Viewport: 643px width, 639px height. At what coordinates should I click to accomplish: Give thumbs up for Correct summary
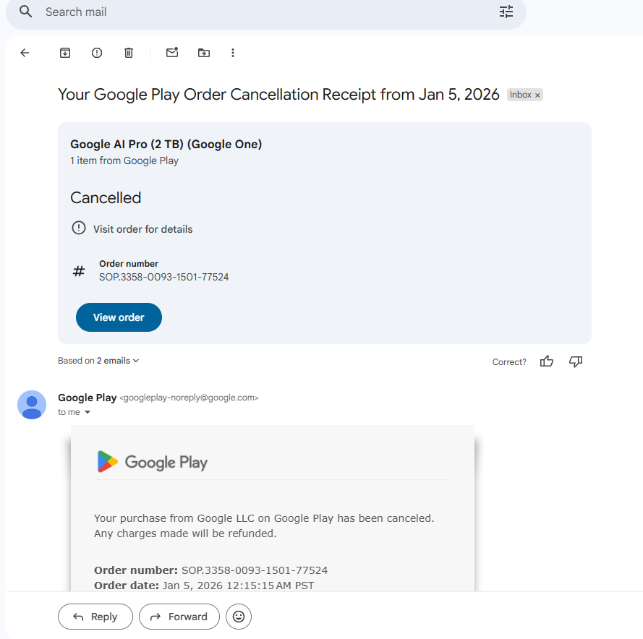click(x=547, y=361)
